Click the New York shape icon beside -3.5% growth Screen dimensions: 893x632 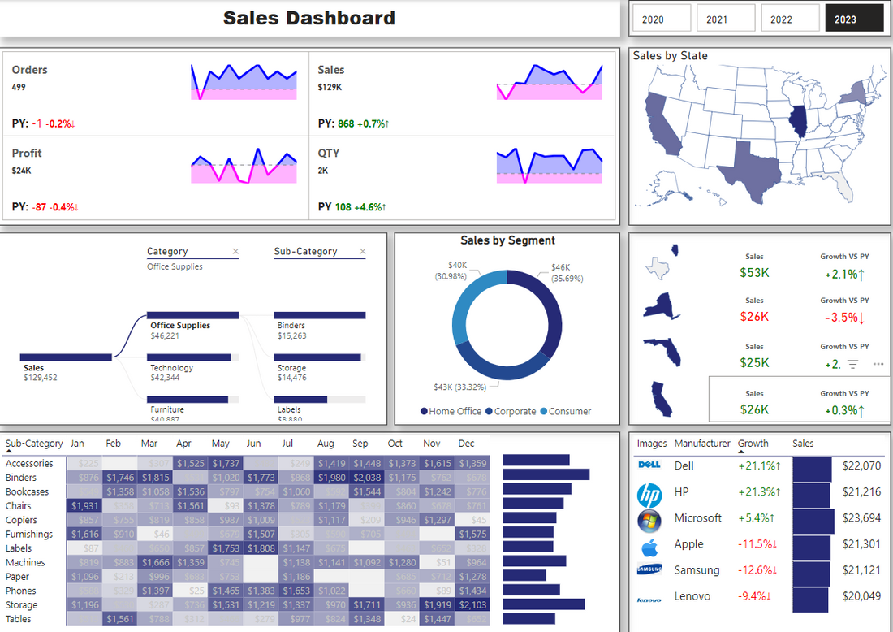[x=662, y=305]
